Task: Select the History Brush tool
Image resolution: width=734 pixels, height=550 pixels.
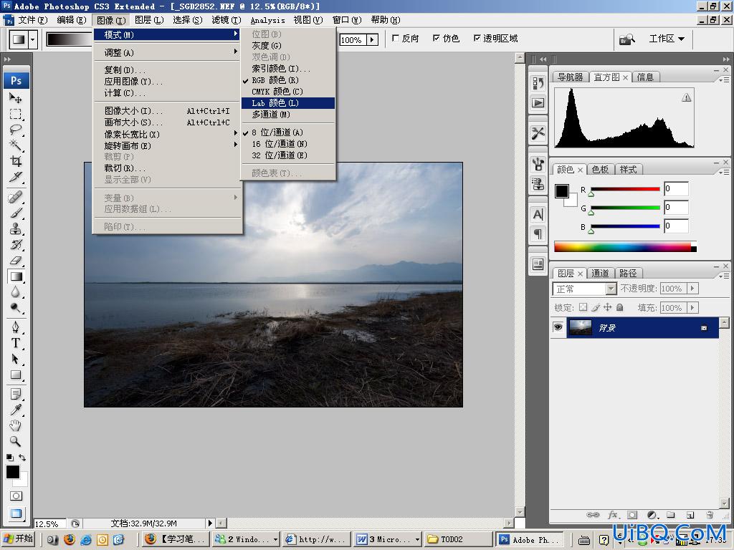Action: point(16,245)
